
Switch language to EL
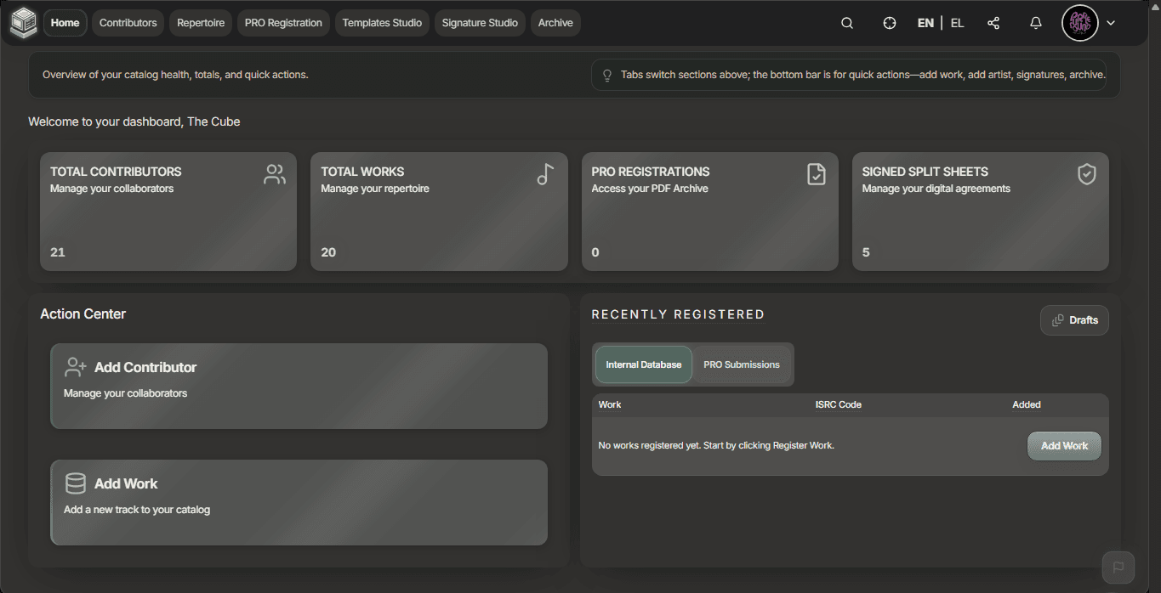[957, 23]
